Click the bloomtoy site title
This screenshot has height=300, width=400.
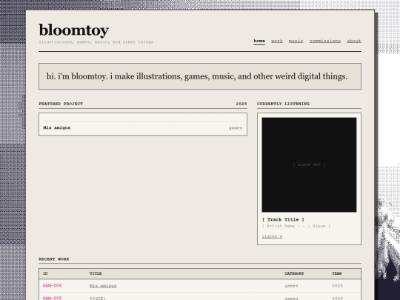(74, 30)
